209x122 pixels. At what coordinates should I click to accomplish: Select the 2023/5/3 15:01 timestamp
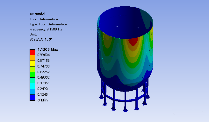tap(41, 39)
